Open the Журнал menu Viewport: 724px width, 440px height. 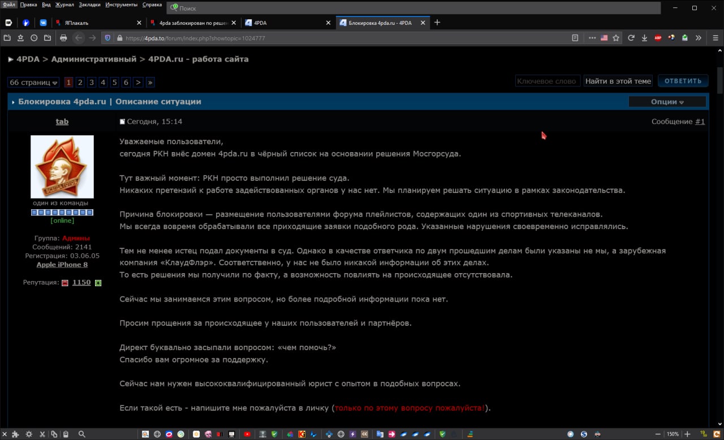click(64, 5)
